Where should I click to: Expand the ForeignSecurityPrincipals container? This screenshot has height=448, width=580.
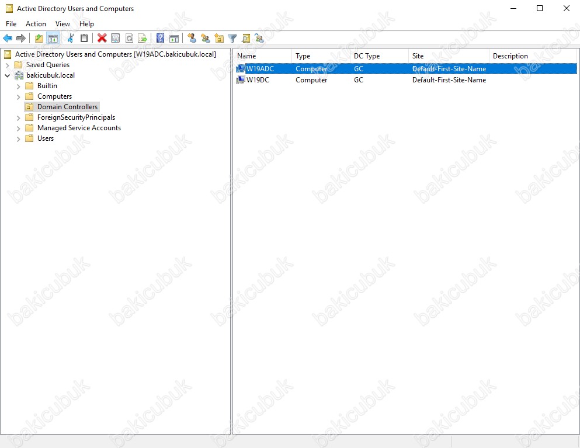[x=18, y=117]
